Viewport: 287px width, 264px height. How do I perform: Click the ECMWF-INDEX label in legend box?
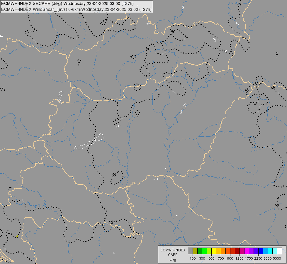coord(173,250)
